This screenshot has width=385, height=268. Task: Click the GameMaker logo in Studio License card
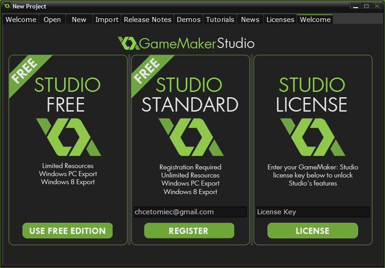click(x=313, y=137)
